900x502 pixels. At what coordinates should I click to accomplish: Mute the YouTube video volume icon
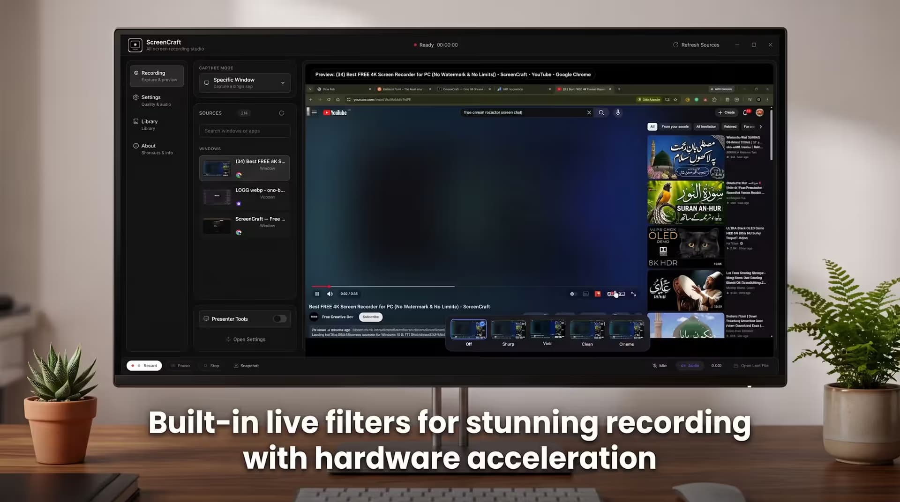click(x=330, y=294)
